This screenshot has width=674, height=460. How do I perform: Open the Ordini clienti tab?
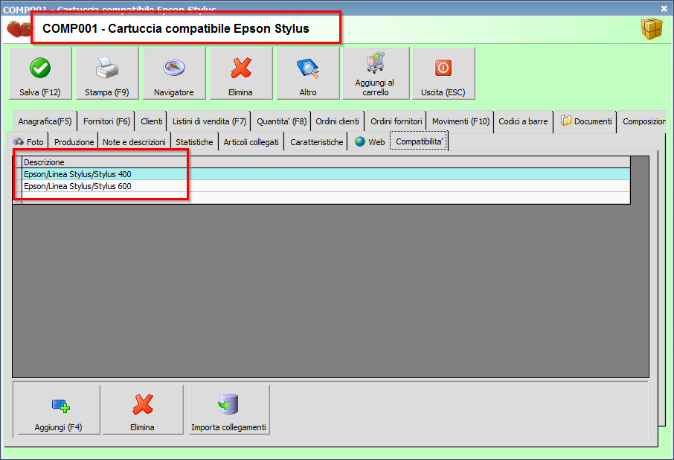(338, 121)
